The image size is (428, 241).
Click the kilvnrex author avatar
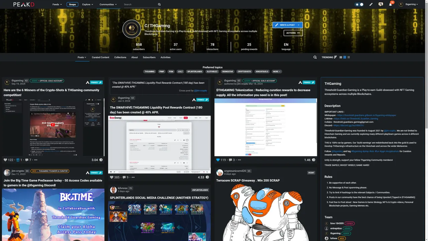pos(113,190)
